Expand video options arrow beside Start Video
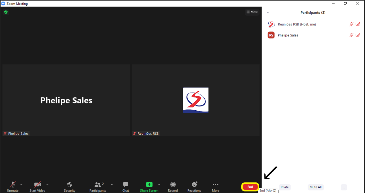This screenshot has width=365, height=193. point(47,185)
